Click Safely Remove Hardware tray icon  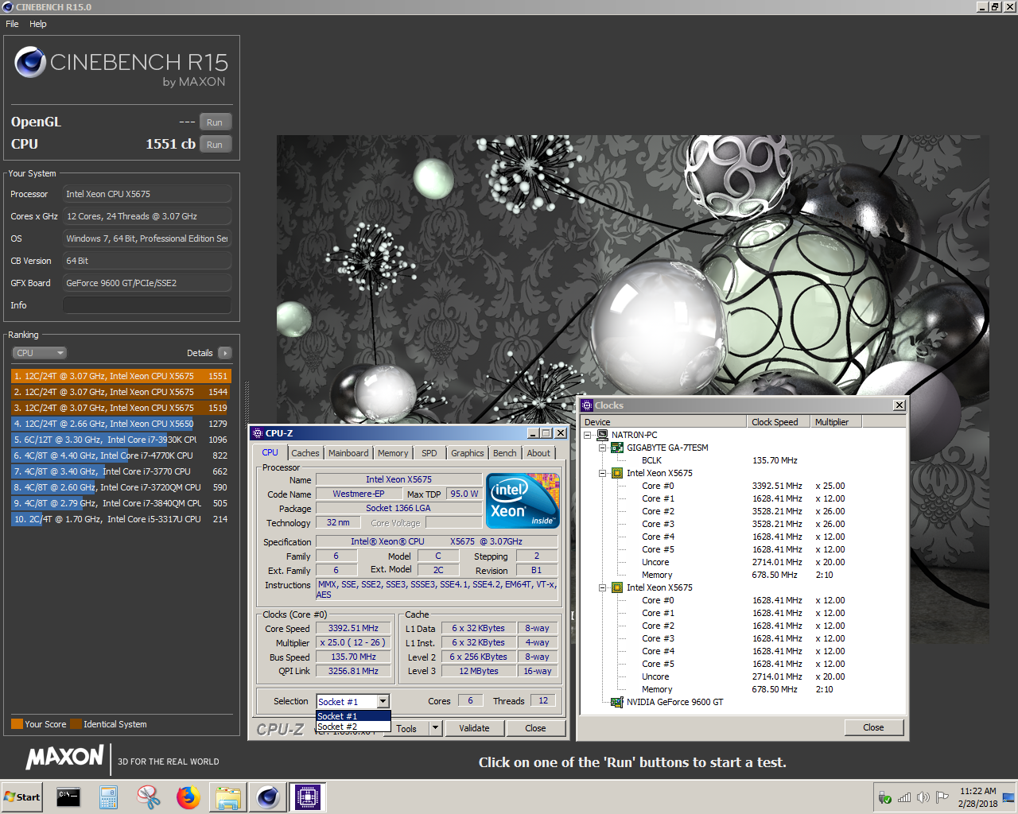click(885, 797)
